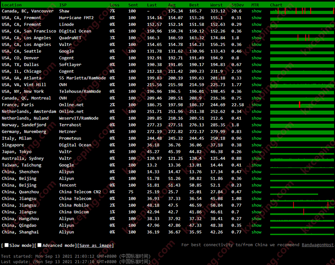Show MTR for Los Angeles Vultr row
The image size is (335, 265).
coord(256,45)
